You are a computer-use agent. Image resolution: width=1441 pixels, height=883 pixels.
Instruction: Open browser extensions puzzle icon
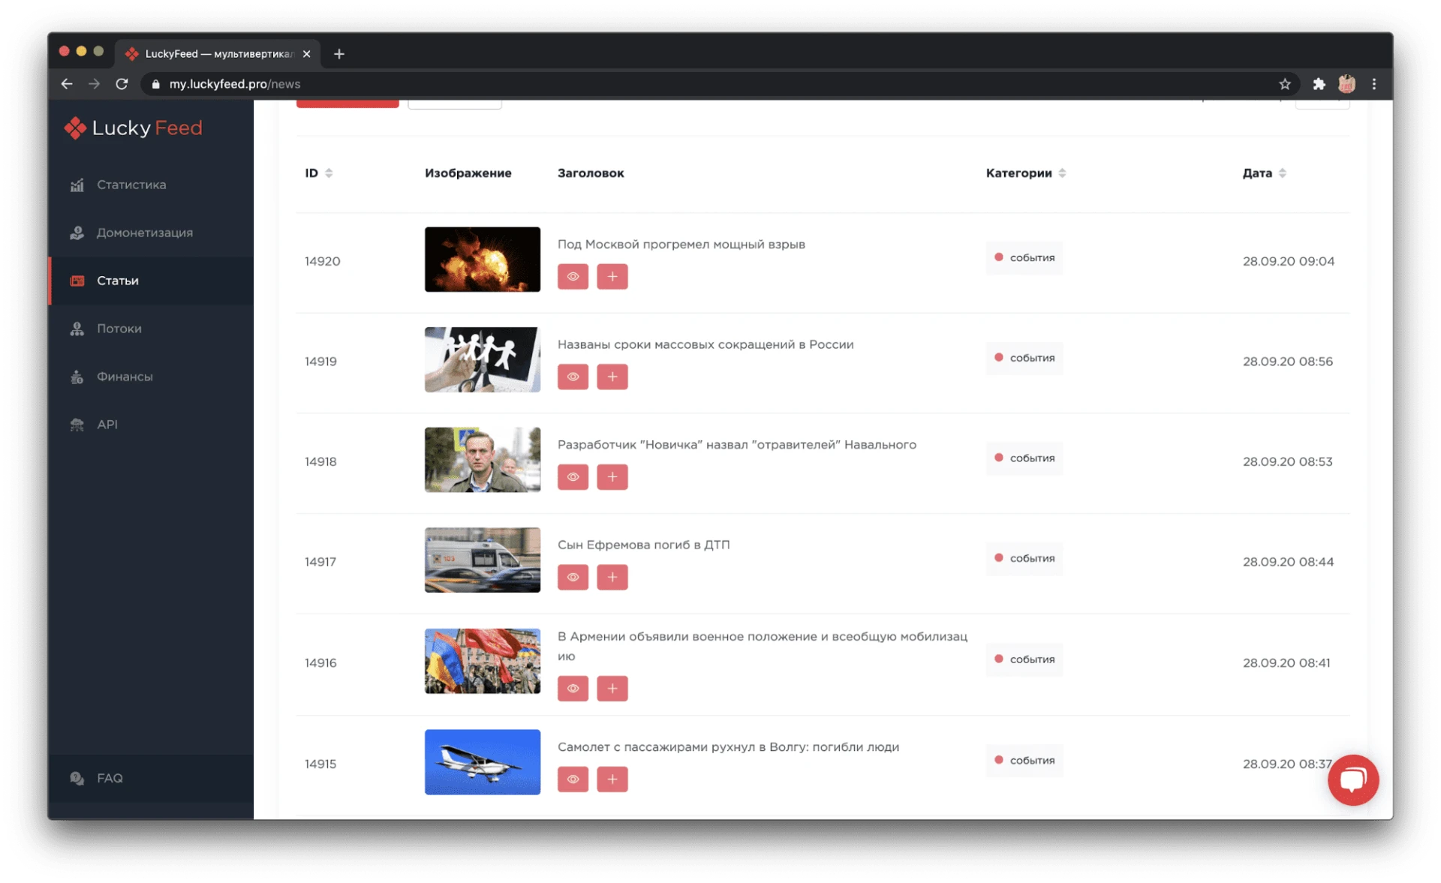[1319, 84]
